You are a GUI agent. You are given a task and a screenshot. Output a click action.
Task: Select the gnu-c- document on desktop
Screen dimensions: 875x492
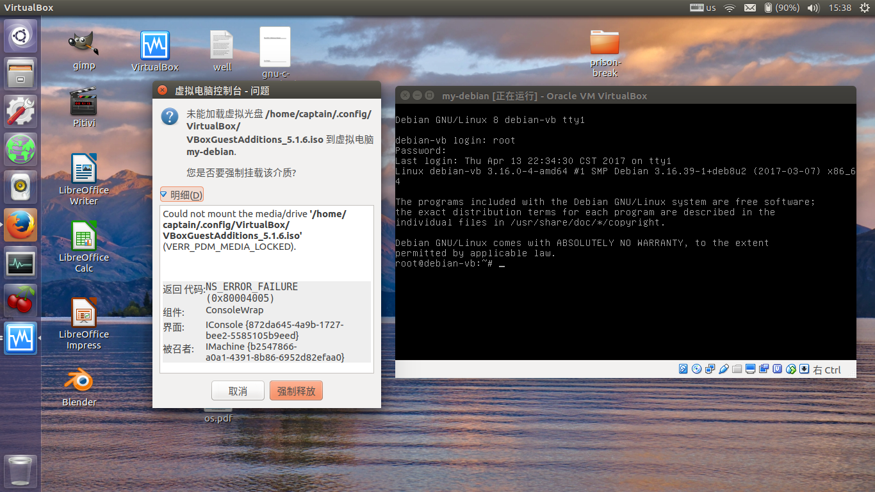275,53
